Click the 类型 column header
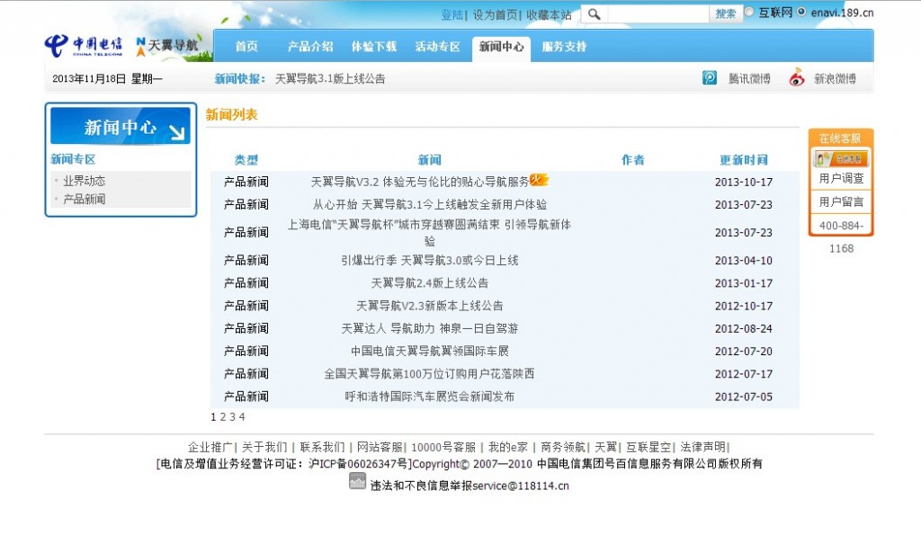The width and height of the screenshot is (921, 535). pos(246,160)
